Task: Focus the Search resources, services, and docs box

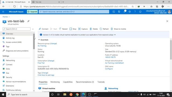Action: (x=74, y=12)
